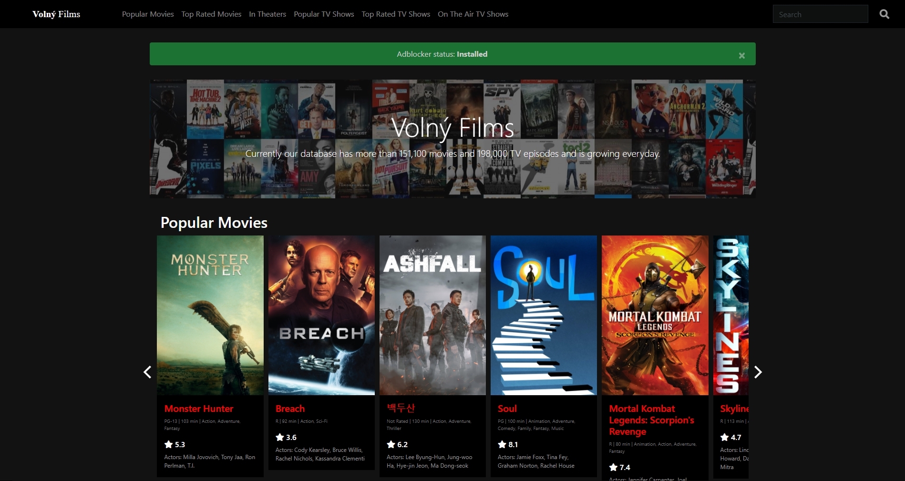Open the Mortal Kombat Legends poster
Image resolution: width=905 pixels, height=481 pixels.
pyautogui.click(x=655, y=315)
